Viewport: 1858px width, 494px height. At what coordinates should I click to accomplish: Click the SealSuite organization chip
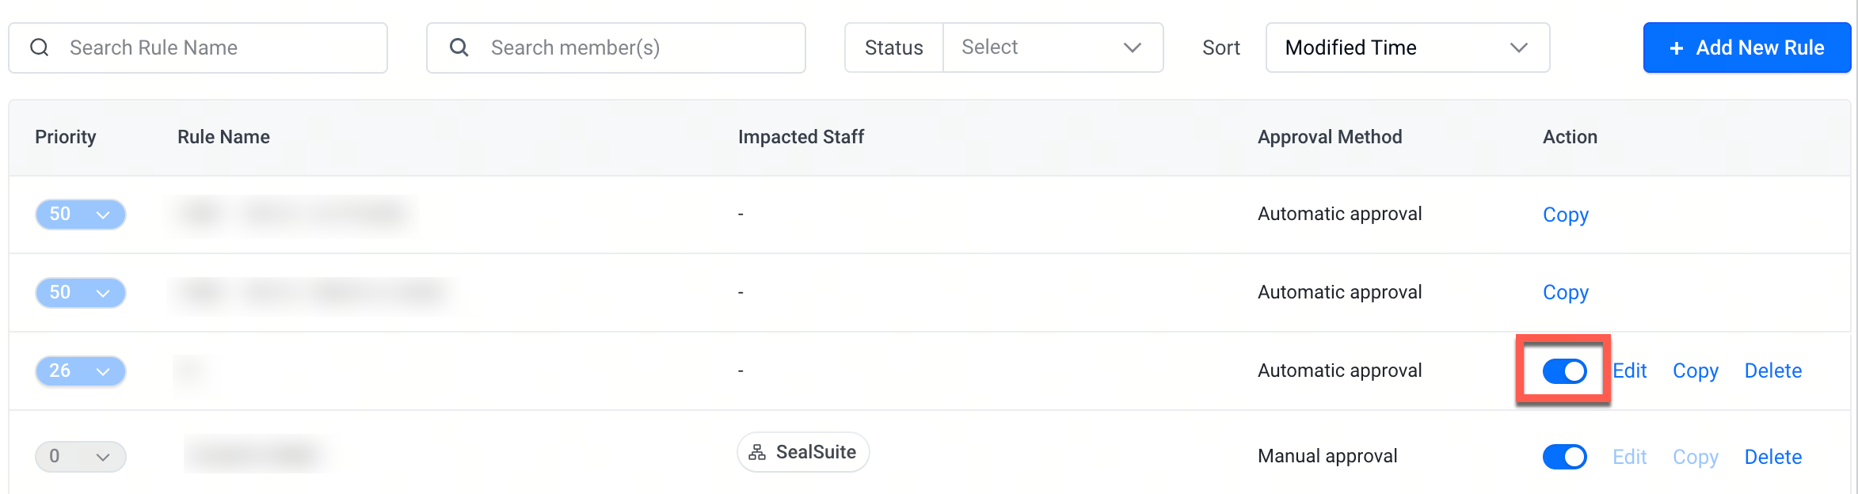pos(803,452)
